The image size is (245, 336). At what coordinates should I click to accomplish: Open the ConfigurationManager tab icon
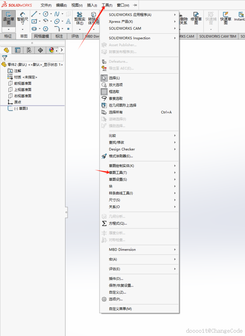point(29,50)
